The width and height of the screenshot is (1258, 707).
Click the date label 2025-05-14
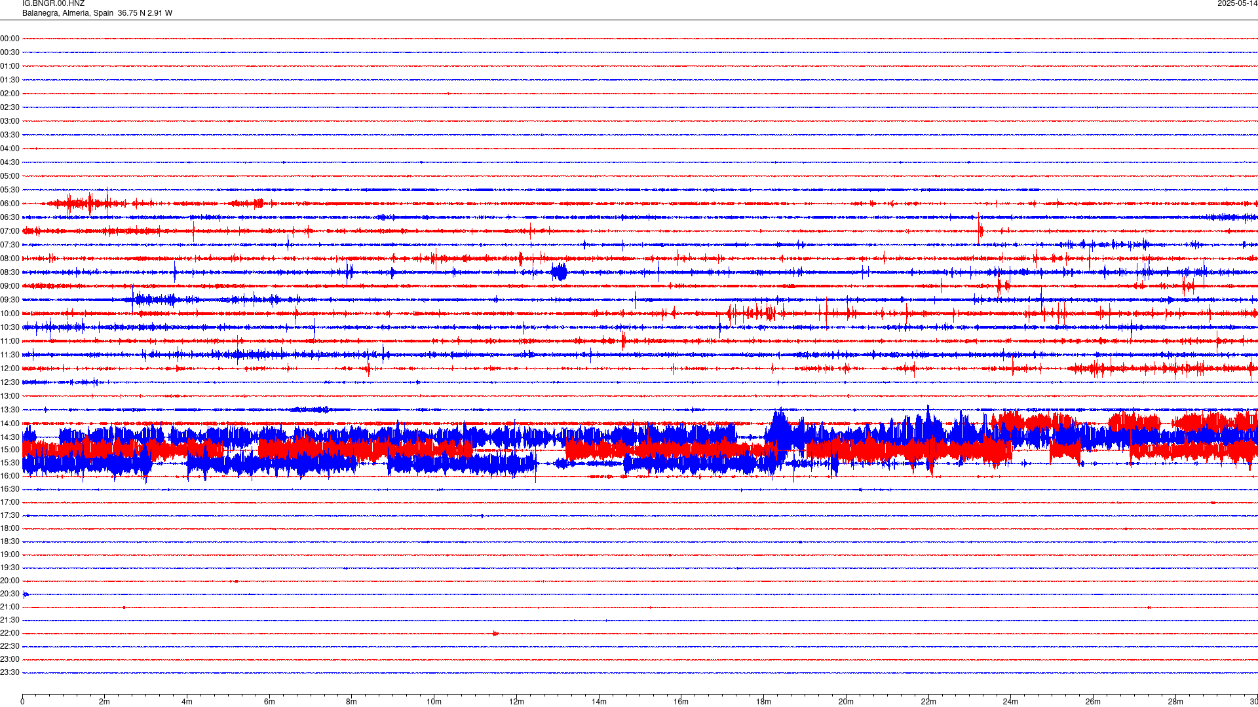1237,4
